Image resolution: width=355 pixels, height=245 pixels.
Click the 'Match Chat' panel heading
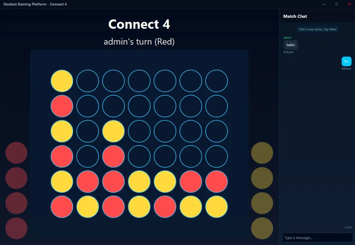[x=295, y=16]
